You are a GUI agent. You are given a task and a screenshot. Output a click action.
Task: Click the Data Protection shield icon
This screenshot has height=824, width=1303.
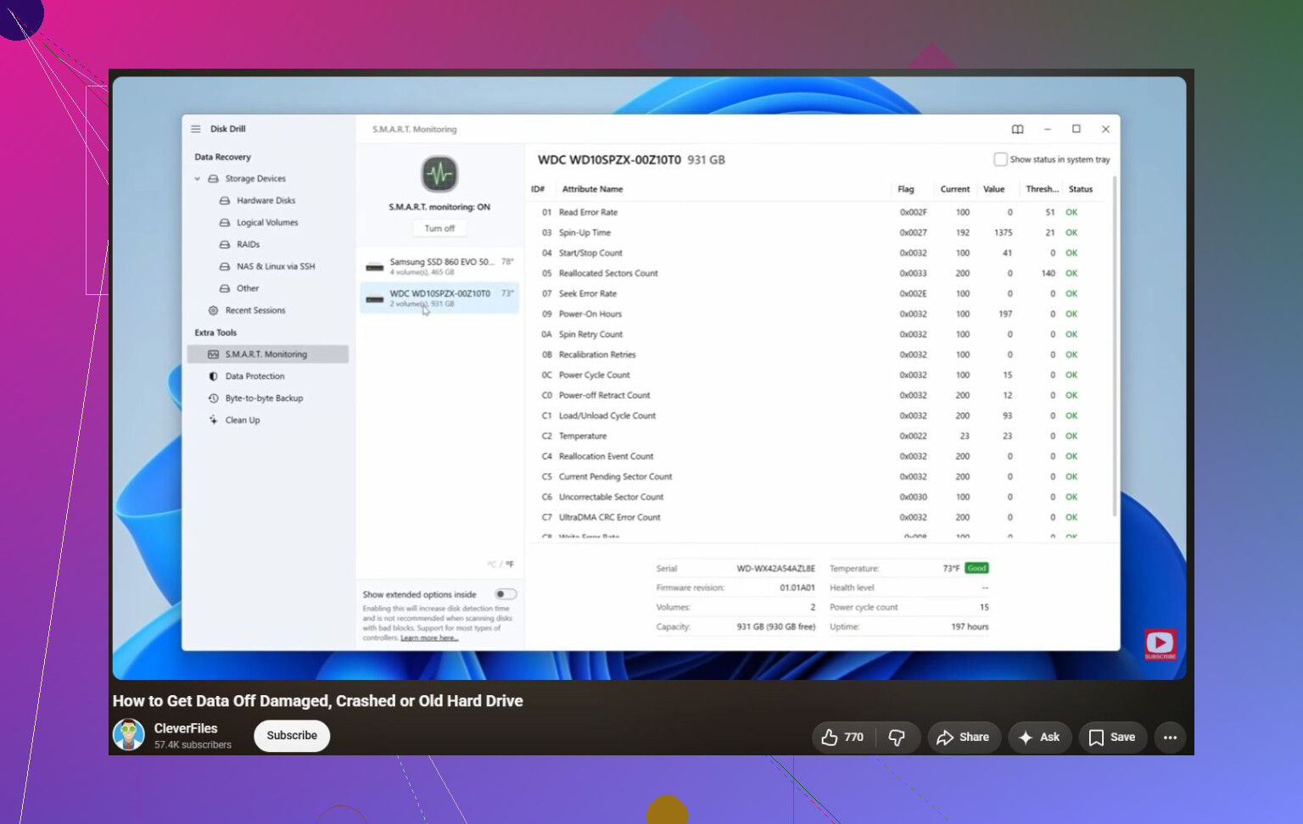pos(213,376)
